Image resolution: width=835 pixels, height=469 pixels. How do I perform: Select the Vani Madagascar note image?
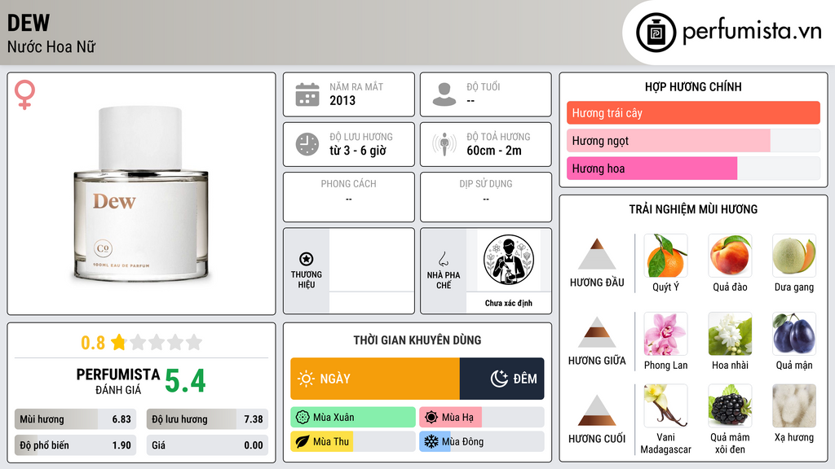tap(665, 405)
